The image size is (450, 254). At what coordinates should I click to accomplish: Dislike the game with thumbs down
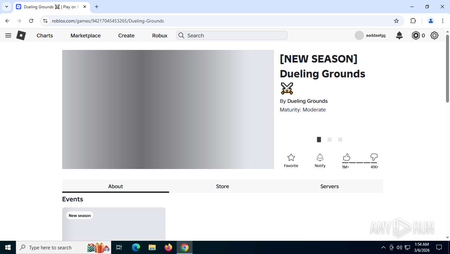[x=374, y=157]
